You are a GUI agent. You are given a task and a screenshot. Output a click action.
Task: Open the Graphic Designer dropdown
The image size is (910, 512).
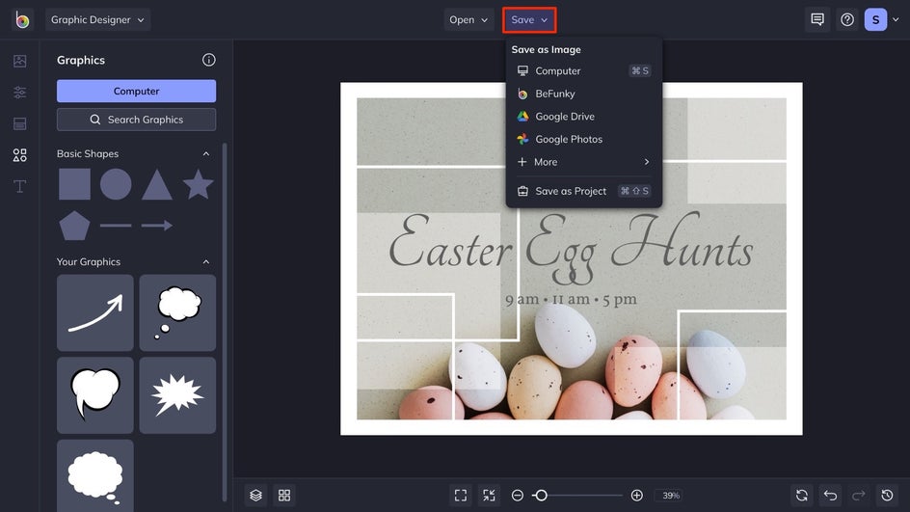(97, 19)
